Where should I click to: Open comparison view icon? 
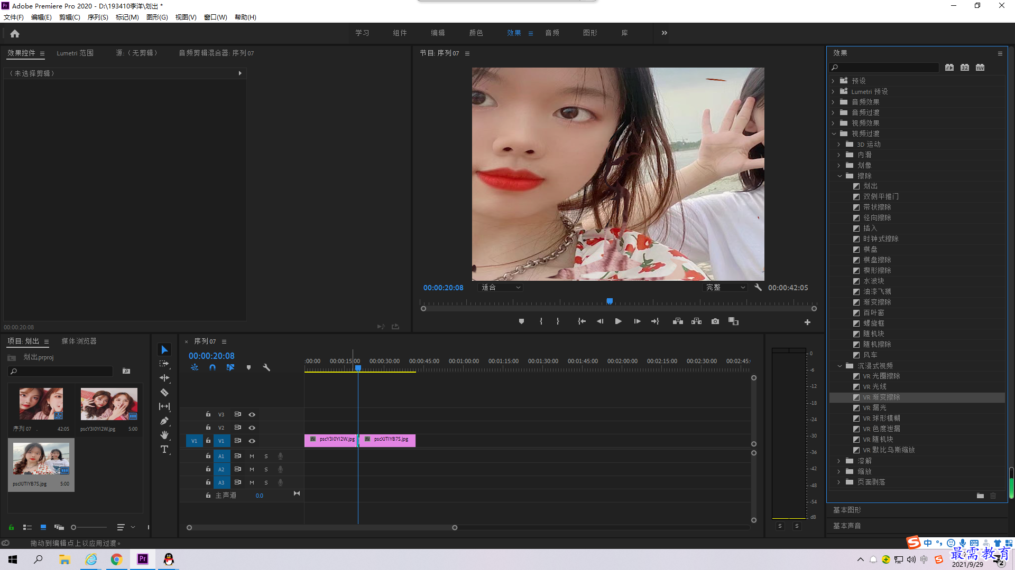coord(733,321)
